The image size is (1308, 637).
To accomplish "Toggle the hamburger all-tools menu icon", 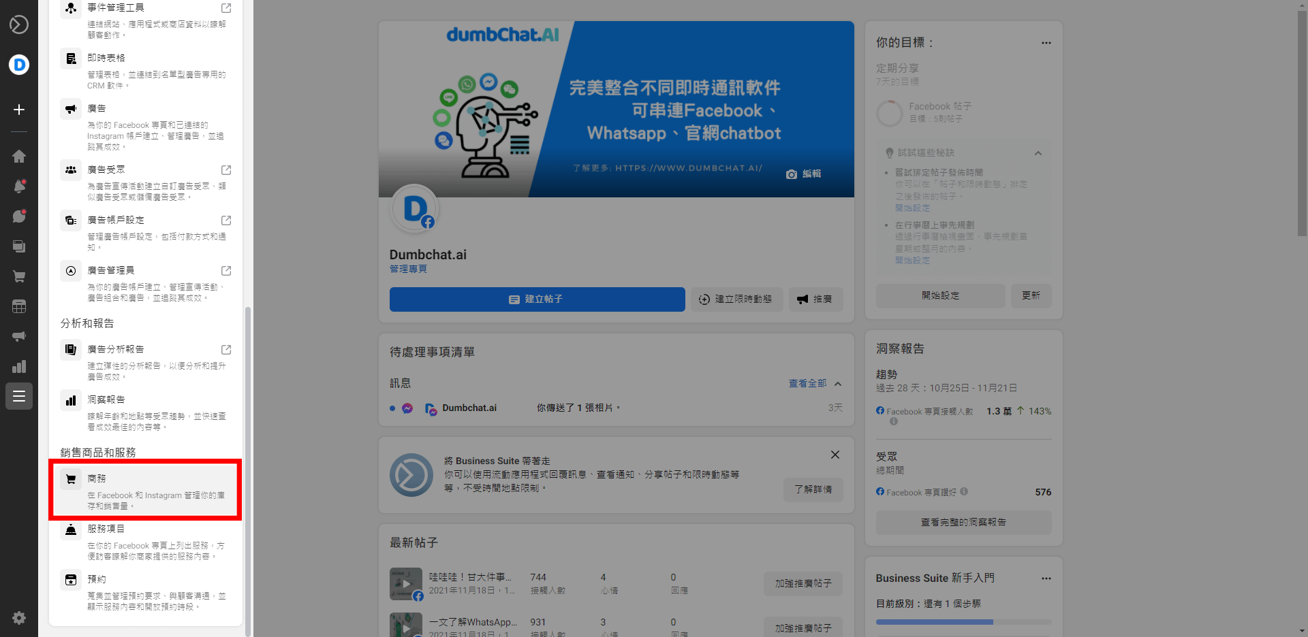I will (x=19, y=396).
